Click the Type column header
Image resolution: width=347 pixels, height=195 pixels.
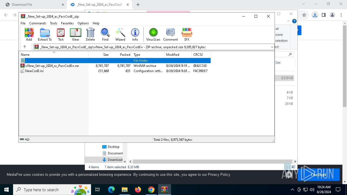coord(148,54)
